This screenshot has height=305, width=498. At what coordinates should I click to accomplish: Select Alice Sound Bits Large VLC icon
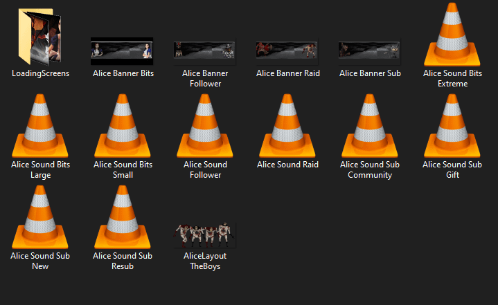[40, 126]
